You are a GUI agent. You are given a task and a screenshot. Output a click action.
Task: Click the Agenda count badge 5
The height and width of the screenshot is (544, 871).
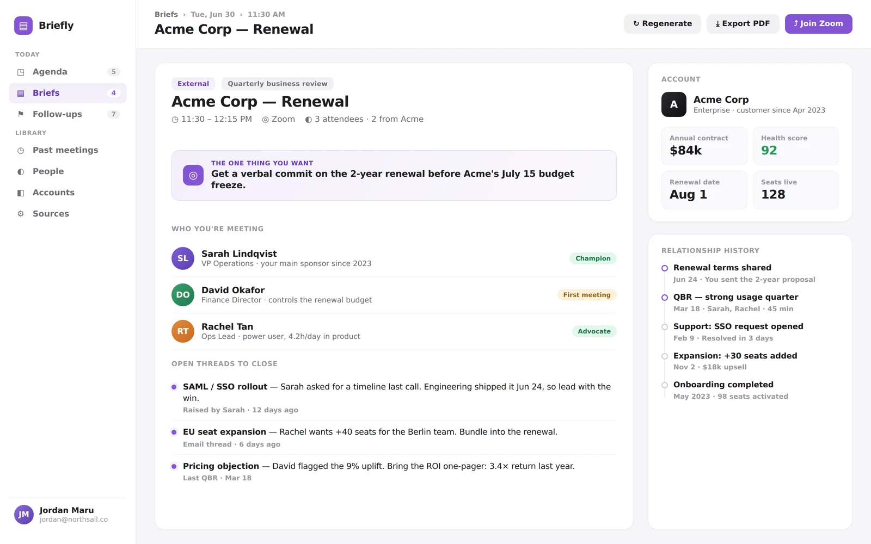coord(113,72)
